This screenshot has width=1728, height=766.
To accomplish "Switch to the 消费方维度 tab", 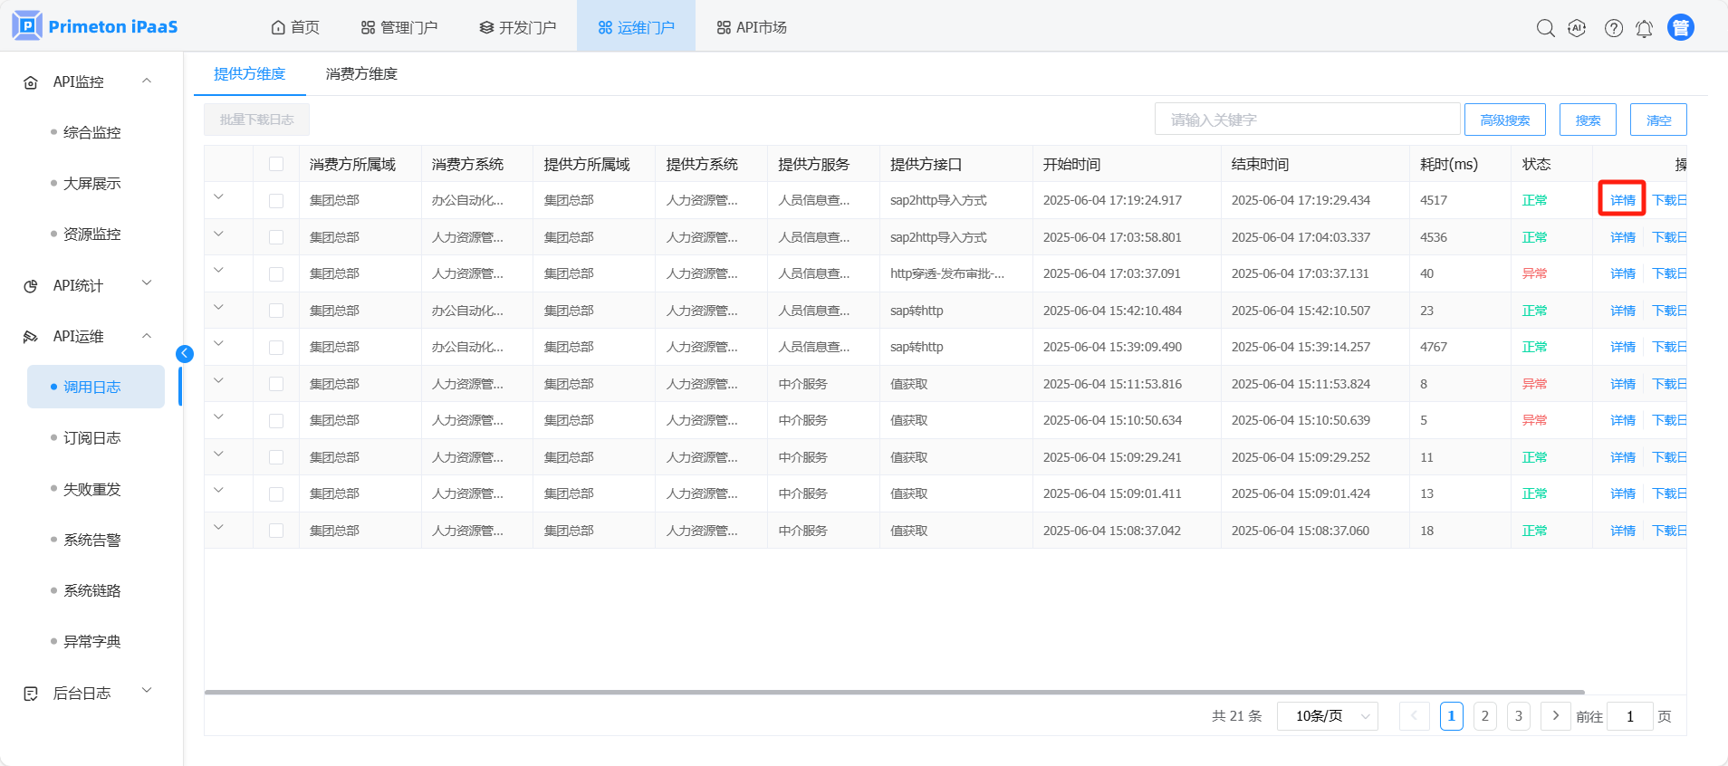I will tap(361, 74).
